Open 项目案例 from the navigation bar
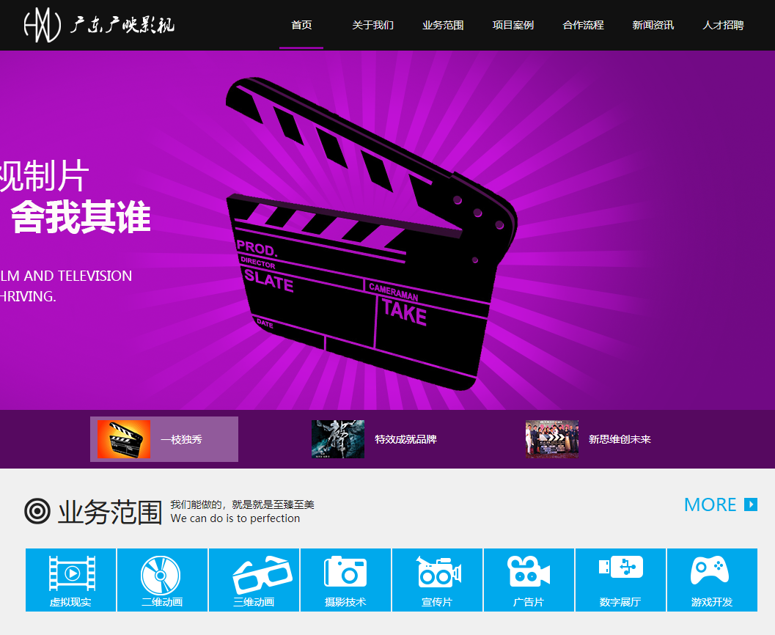The image size is (775, 635). click(513, 25)
